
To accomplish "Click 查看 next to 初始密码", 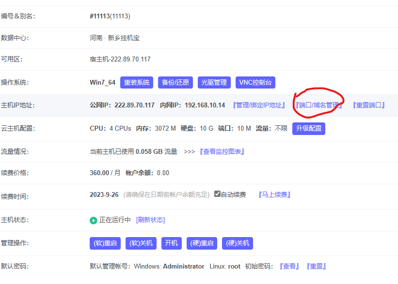I will point(289,266).
